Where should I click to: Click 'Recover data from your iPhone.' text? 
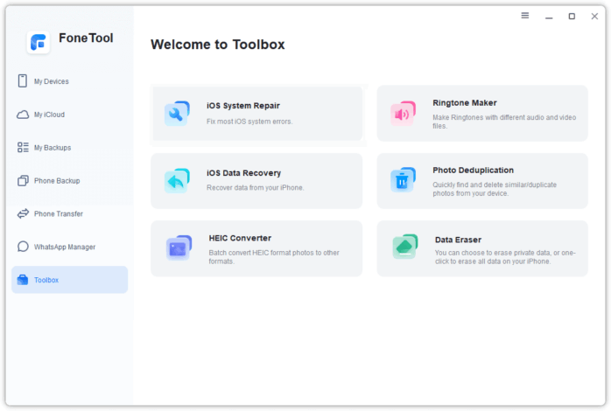click(x=256, y=188)
